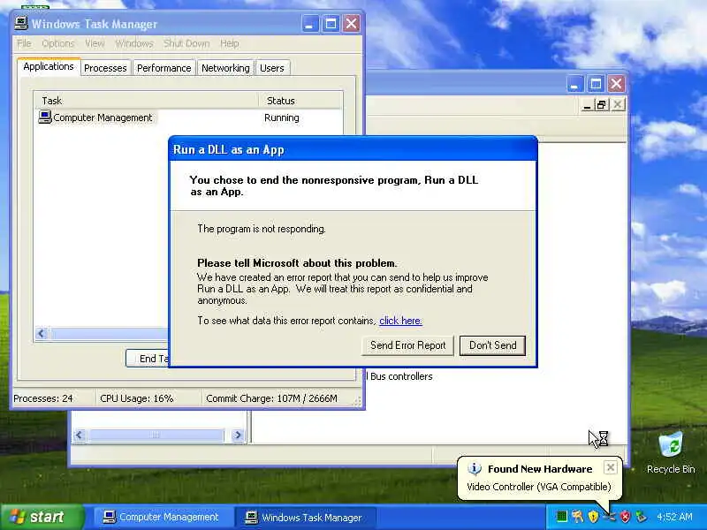Click the 4:52 AM taskbar clock
The image size is (707, 530).
tap(674, 517)
